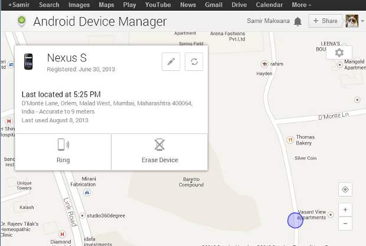Ring the Nexus S device

(63, 152)
